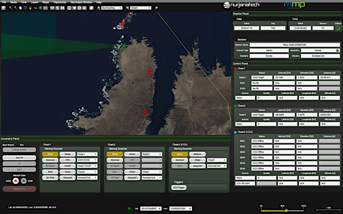
Task: Click the green status indicator in Session Panel
Action: tap(338, 28)
